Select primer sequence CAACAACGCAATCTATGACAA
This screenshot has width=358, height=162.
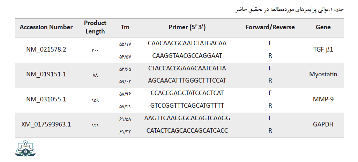point(187,43)
